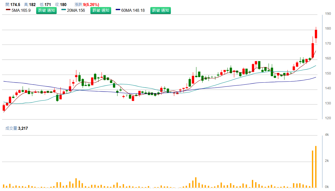This screenshot has width=335, height=191.
Task: Click the first red candlestick at far left
Action: coord(4,108)
